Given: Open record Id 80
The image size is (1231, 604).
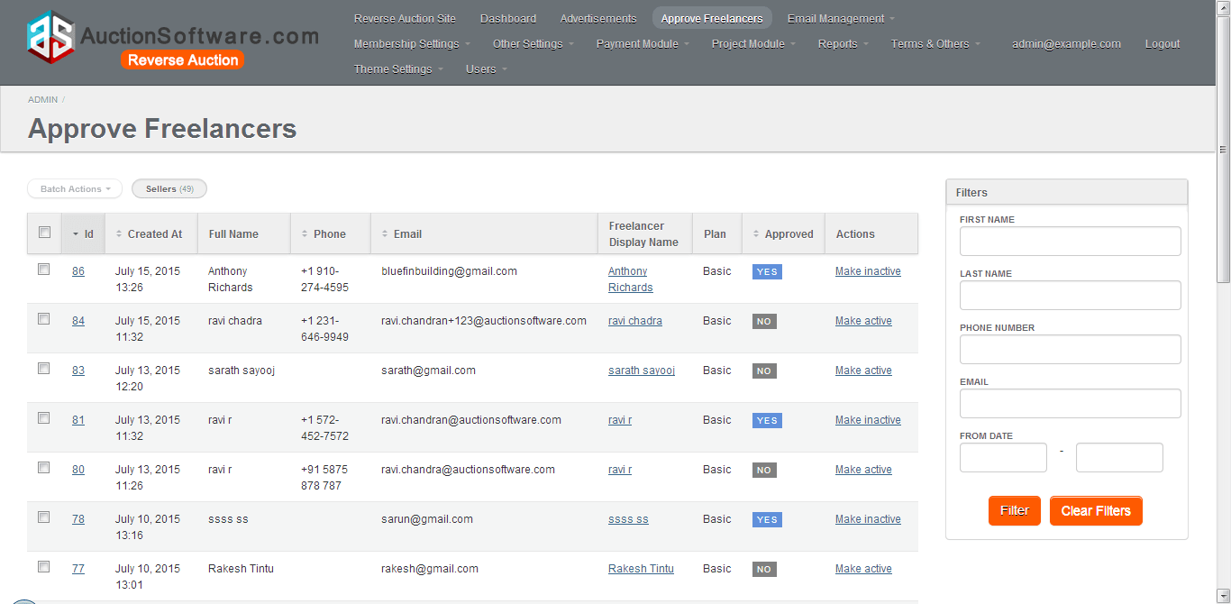Looking at the screenshot, I should click(x=78, y=470).
